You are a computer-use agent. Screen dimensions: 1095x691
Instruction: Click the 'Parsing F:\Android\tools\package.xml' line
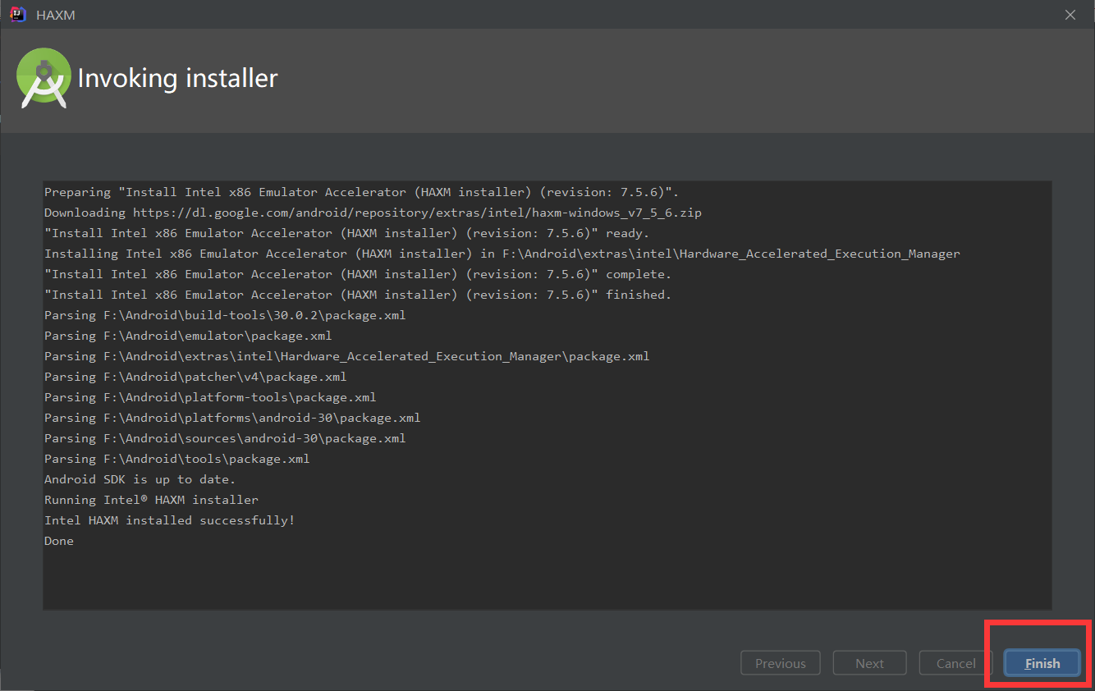[x=177, y=459]
